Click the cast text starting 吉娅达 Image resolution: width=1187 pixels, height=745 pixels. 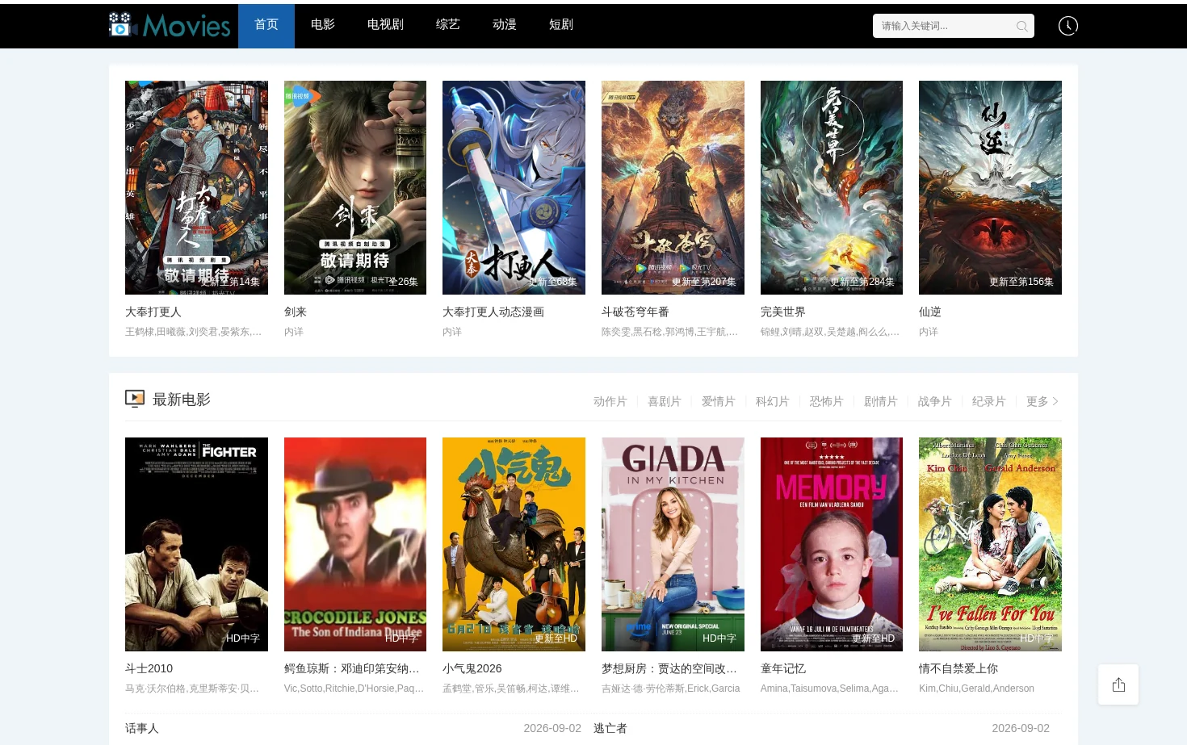pos(671,688)
